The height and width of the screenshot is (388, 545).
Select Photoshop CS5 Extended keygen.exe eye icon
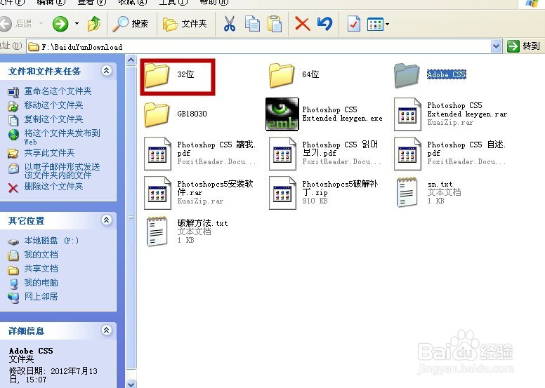282,114
